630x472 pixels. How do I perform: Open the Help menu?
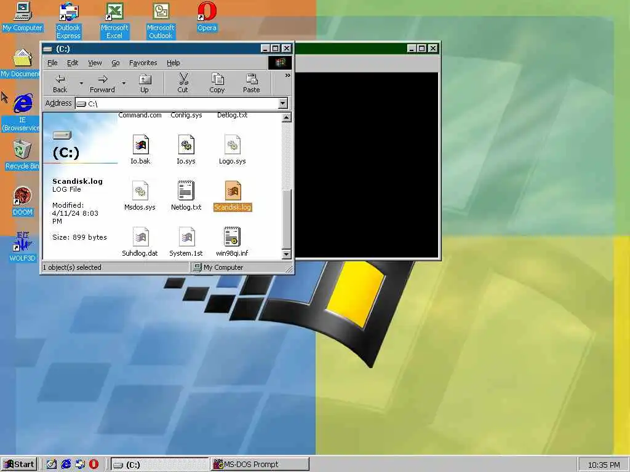click(x=173, y=63)
